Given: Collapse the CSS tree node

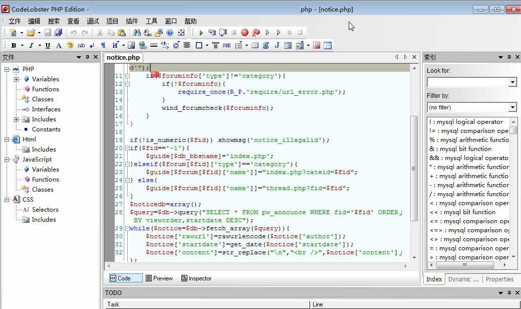Looking at the screenshot, I should [7, 200].
